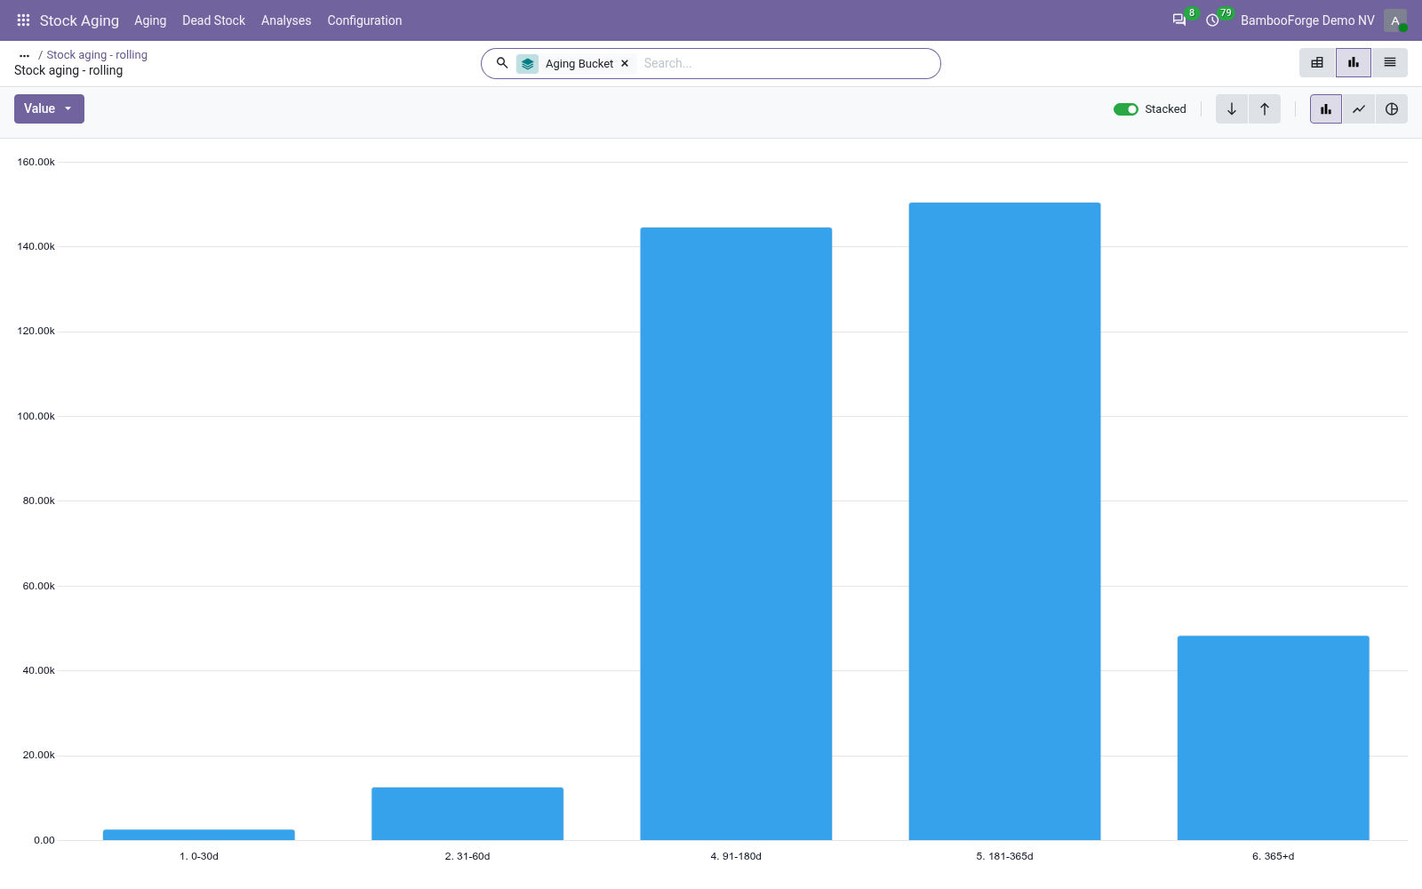Sort bars in descending order
This screenshot has width=1422, height=889.
pos(1232,109)
